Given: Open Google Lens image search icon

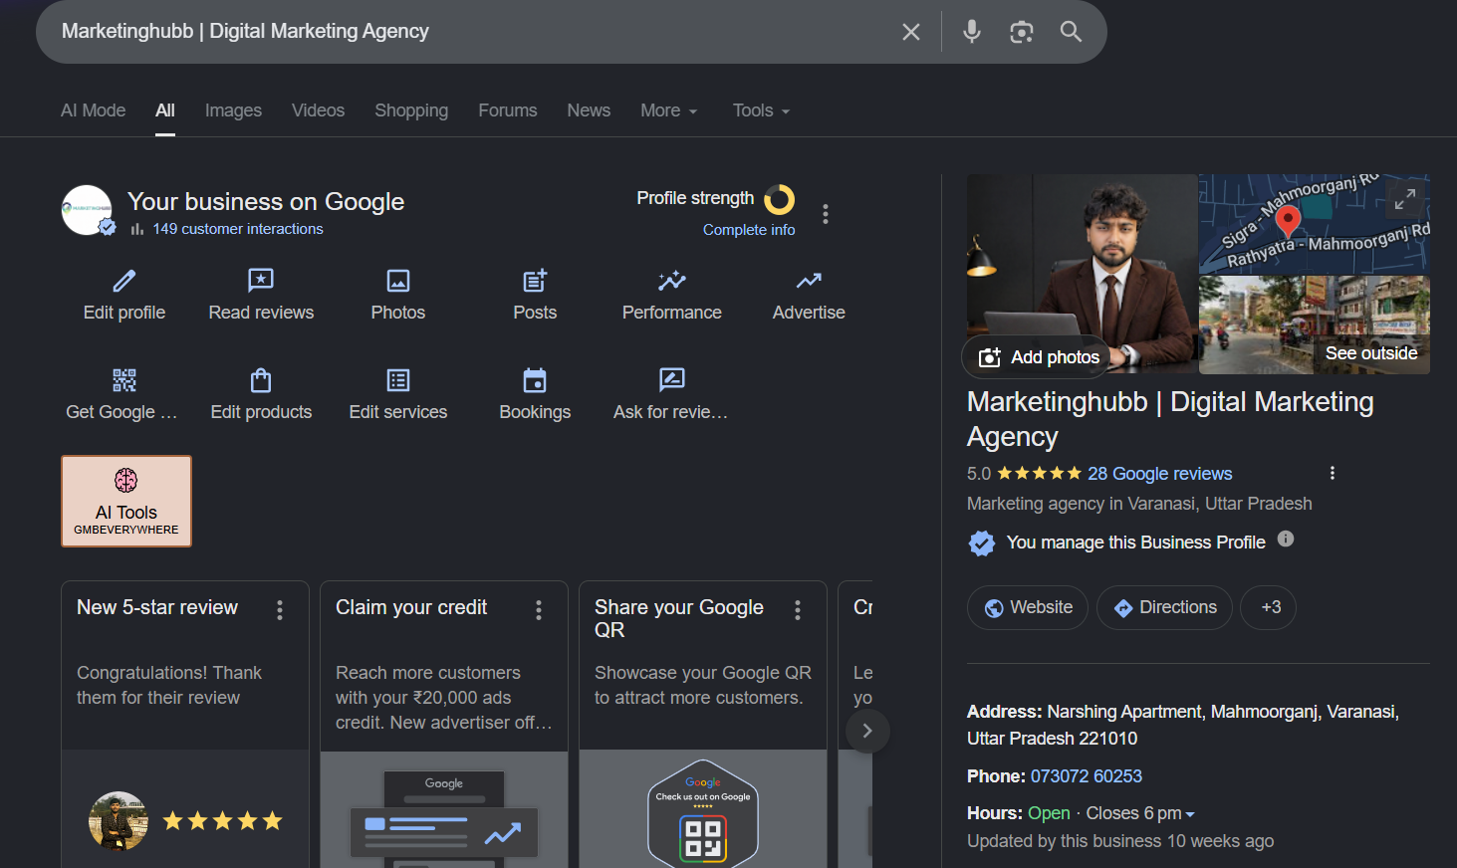Looking at the screenshot, I should (1021, 32).
